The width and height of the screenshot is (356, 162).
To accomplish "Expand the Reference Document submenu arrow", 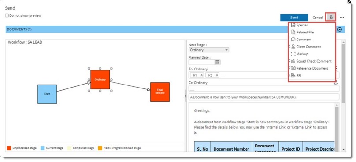I will (x=289, y=68).
